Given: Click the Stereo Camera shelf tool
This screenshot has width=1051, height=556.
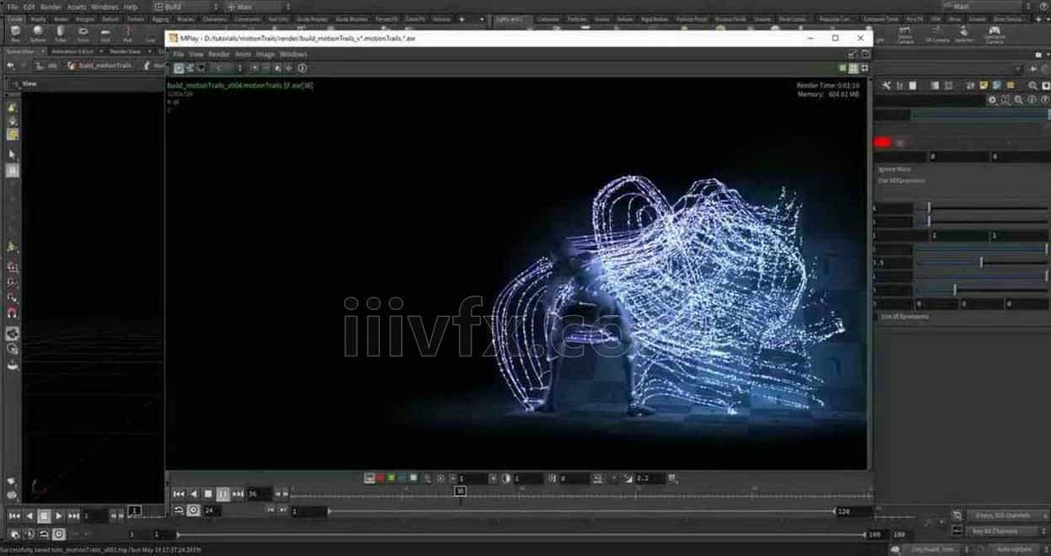Looking at the screenshot, I should tap(905, 34).
